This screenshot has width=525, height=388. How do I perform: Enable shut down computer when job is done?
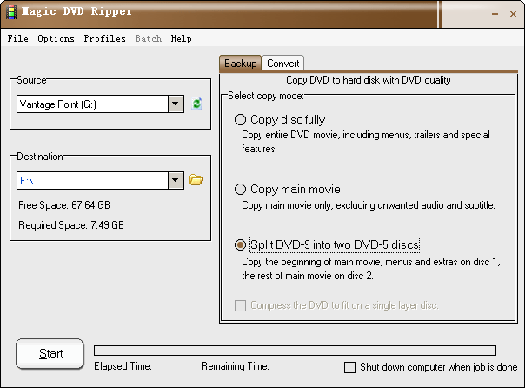[x=350, y=367]
